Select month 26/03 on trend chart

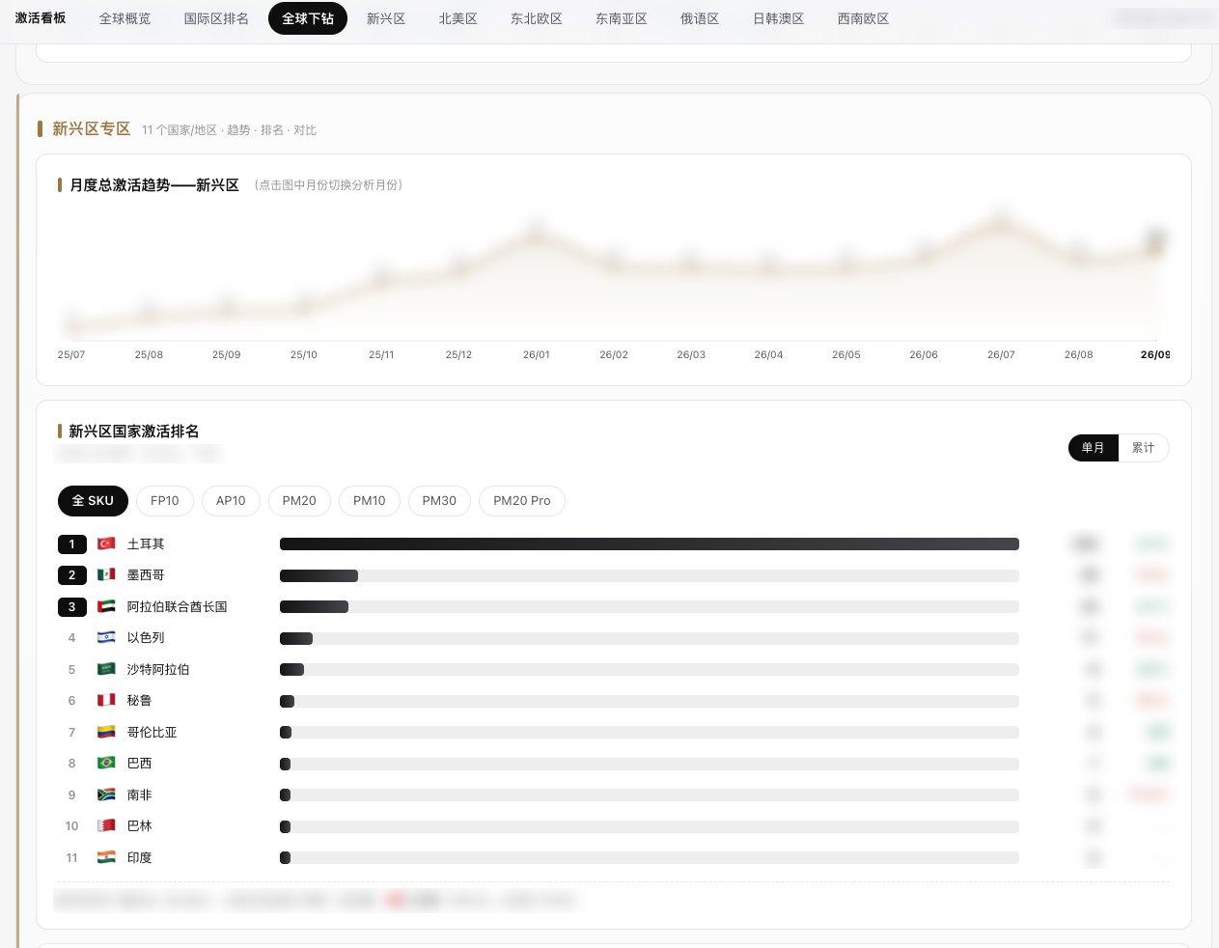(691, 354)
